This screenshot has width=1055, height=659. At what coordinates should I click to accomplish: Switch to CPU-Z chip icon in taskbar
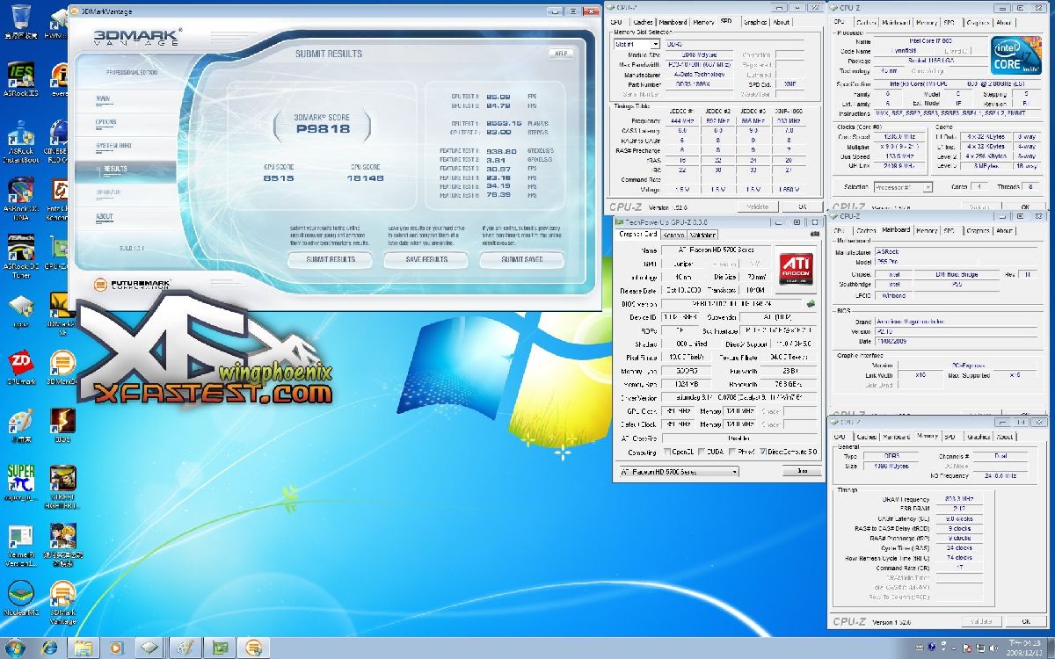[x=150, y=648]
